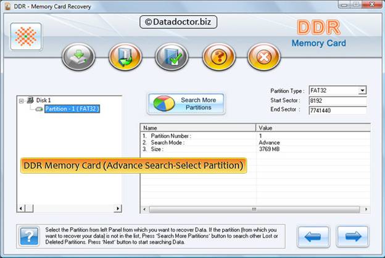Click the left tree panel scroll-right arrow
385x258 pixels.
[118, 209]
